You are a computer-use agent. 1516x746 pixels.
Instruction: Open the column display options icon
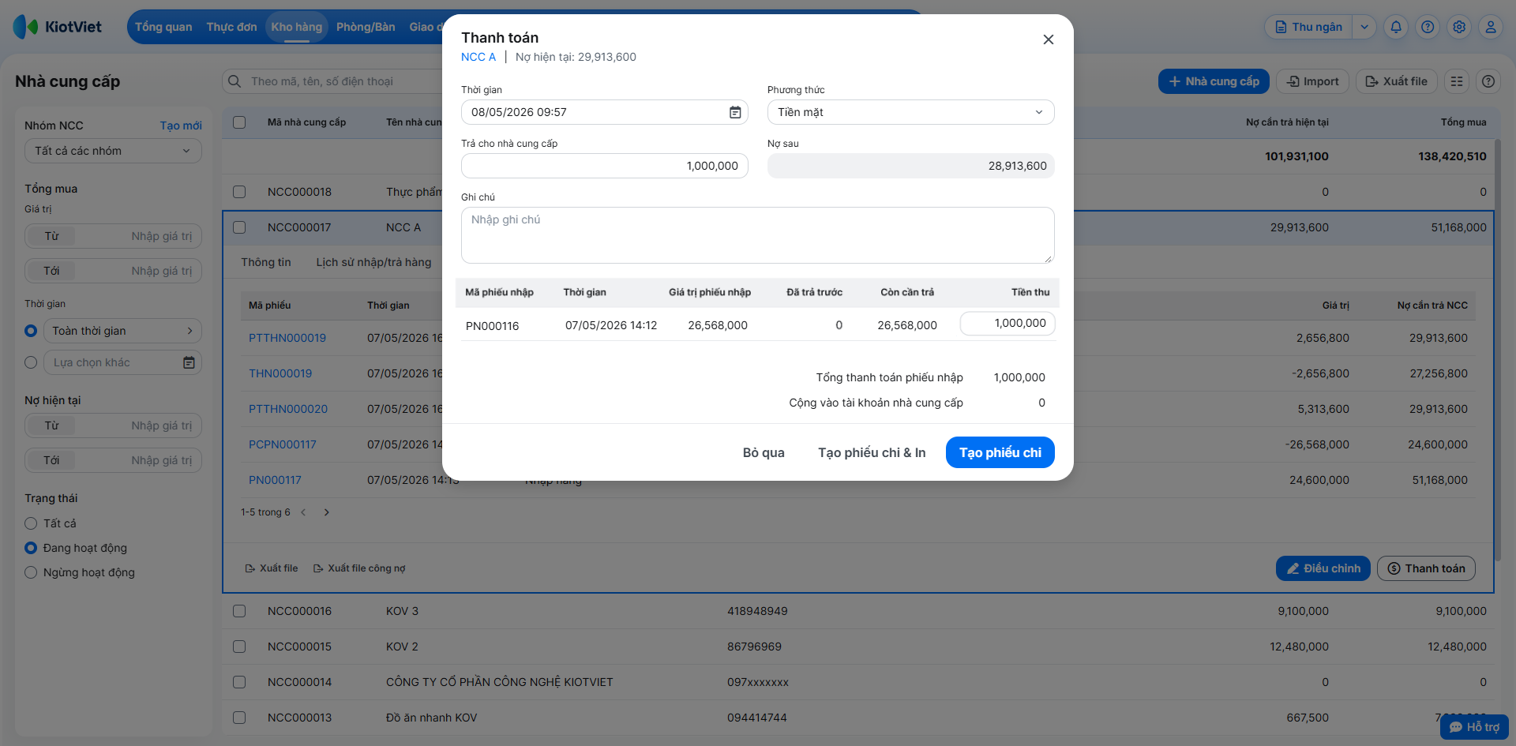click(1457, 81)
